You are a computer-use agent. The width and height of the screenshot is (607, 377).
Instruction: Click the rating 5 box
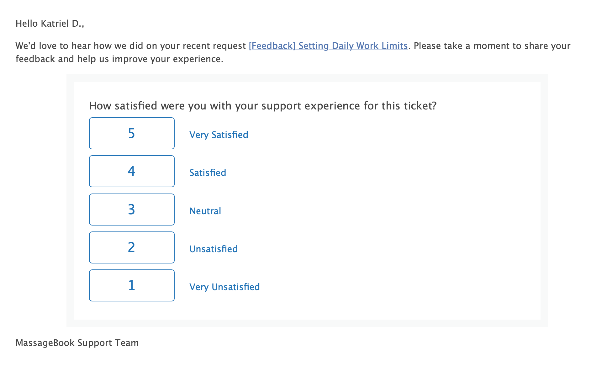coord(132,133)
